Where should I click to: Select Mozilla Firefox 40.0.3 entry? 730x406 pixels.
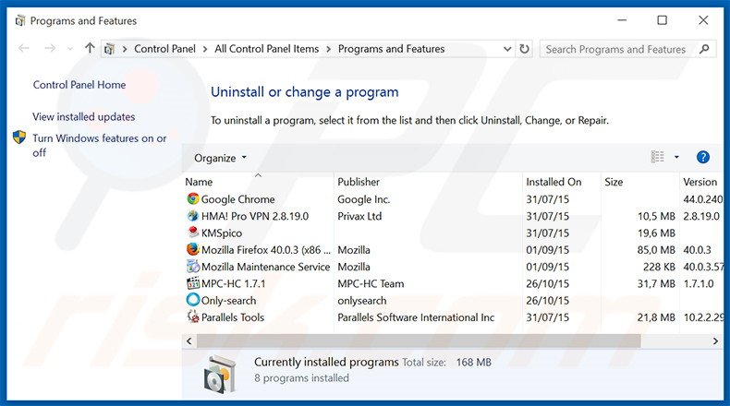click(x=266, y=250)
